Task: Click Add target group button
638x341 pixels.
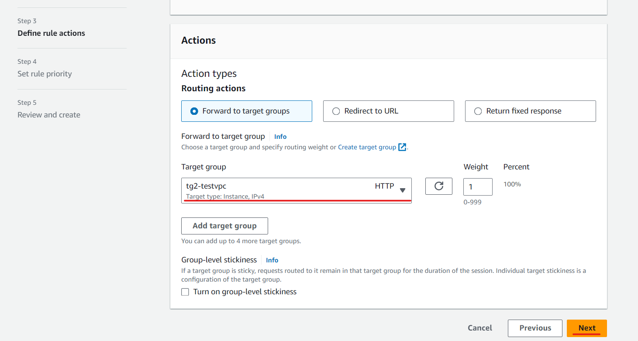Action: [224, 226]
